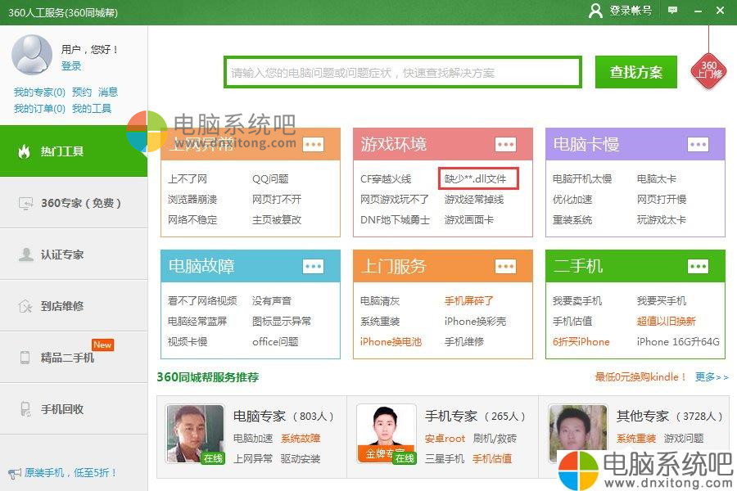Select QQ问题 problem link
This screenshot has width=737, height=491.
pyautogui.click(x=270, y=179)
